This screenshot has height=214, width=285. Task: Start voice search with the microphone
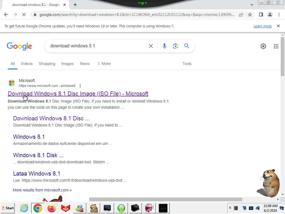(x=164, y=46)
